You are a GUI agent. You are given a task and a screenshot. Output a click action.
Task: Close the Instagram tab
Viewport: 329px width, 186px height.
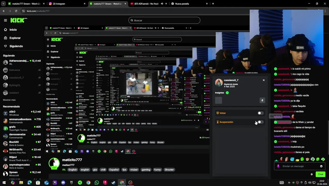coord(85,4)
